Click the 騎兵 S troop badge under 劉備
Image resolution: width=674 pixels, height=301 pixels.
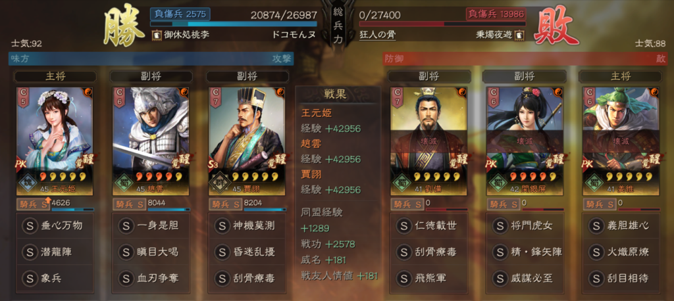pyautogui.click(x=407, y=204)
